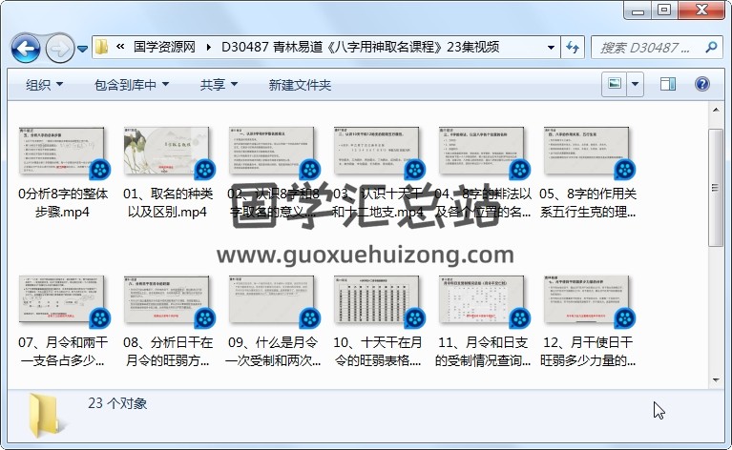The width and height of the screenshot is (732, 450).
Task: Click the 新建文件夹 button
Action: [300, 85]
